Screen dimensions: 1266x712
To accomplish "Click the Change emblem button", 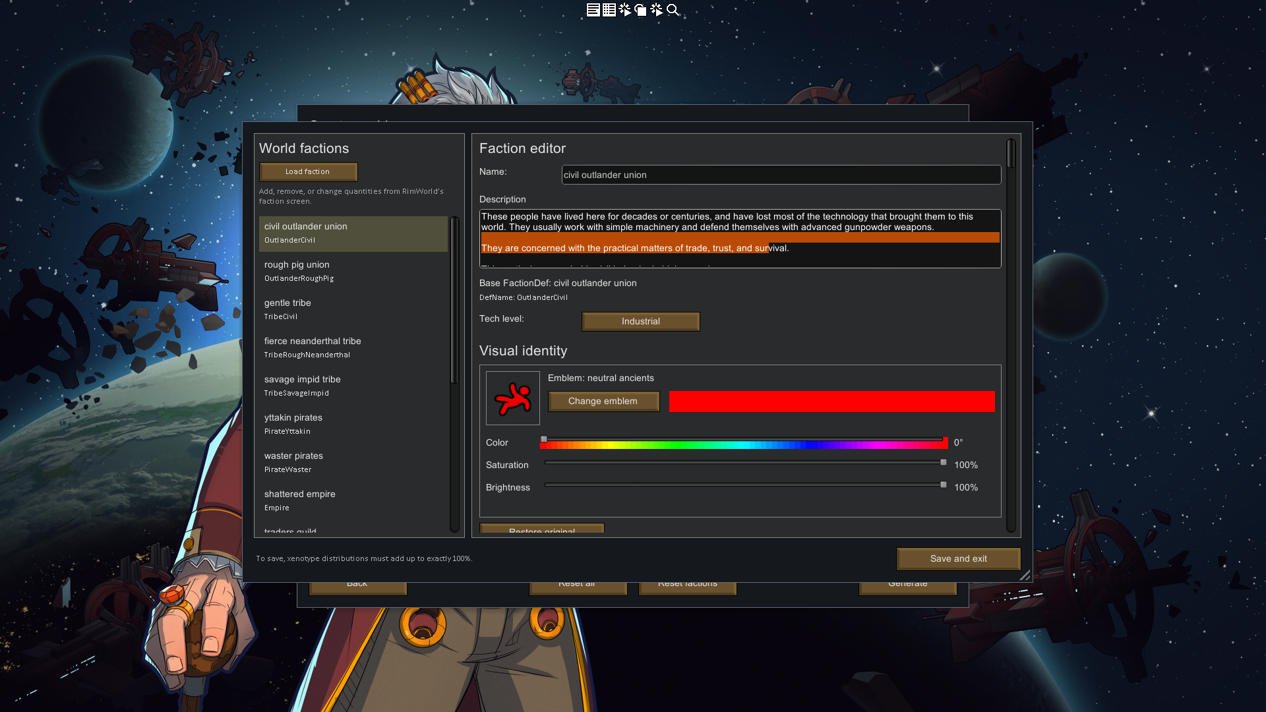I will pos(603,401).
